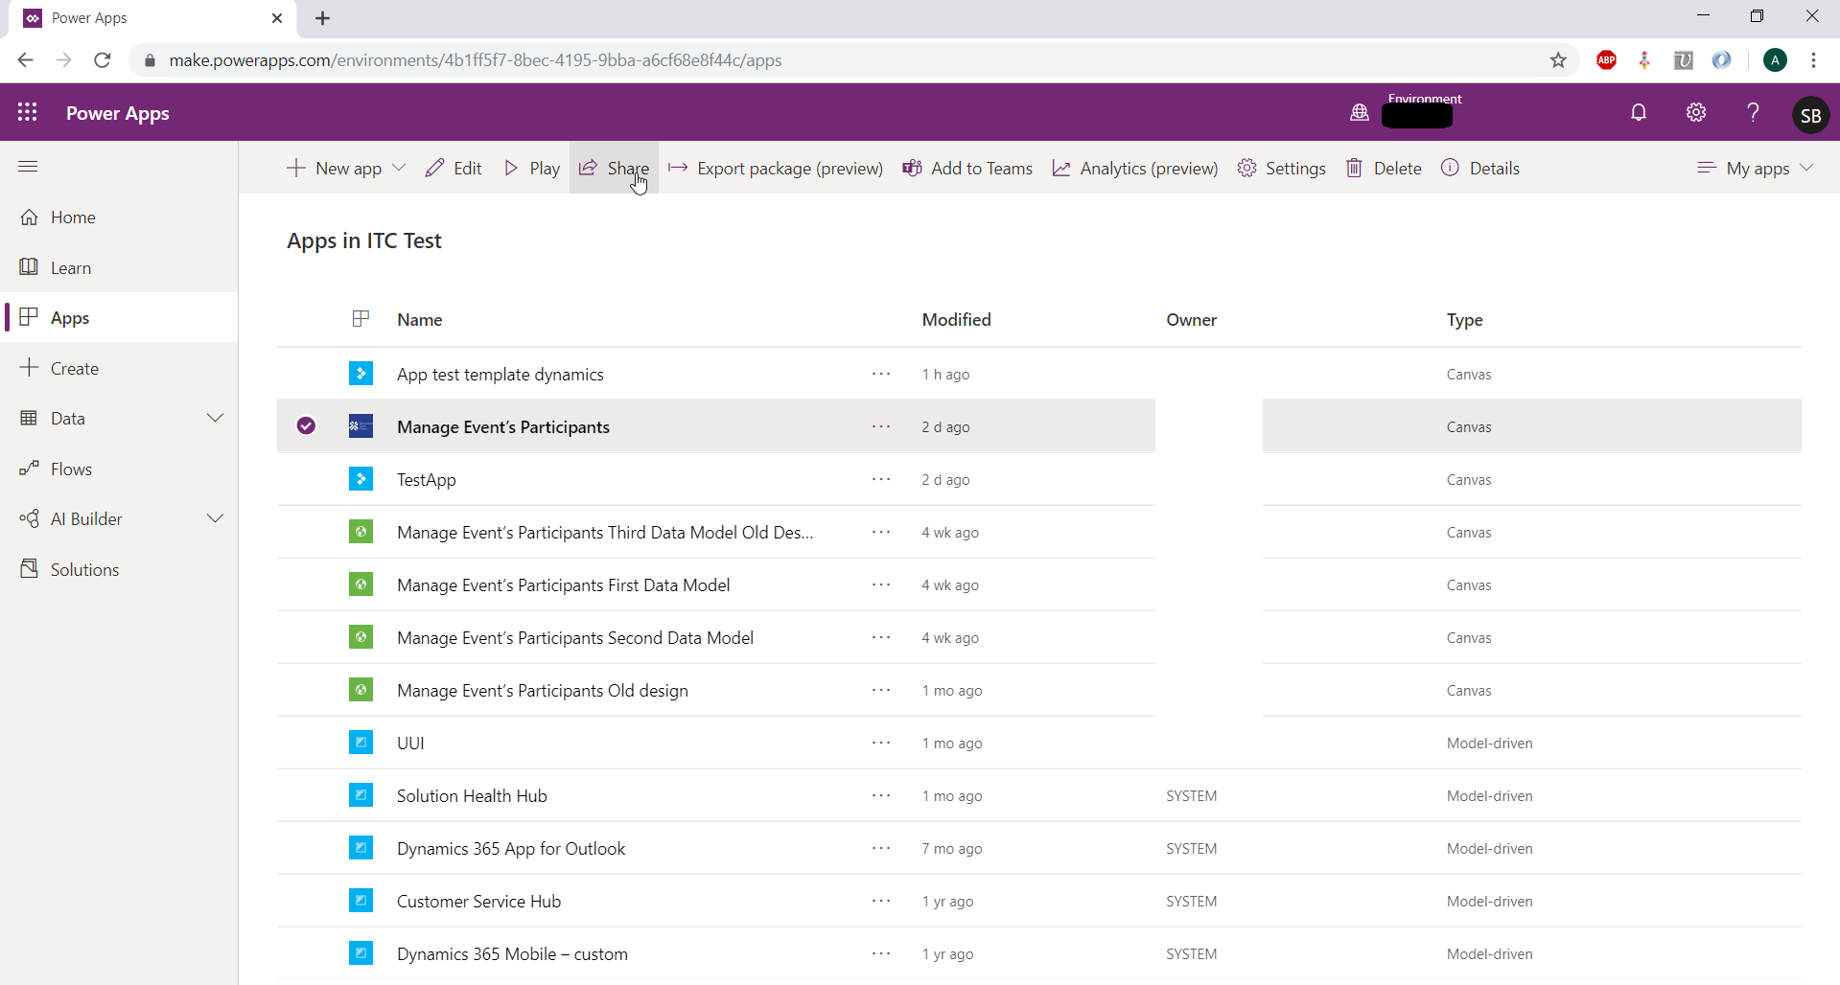This screenshot has width=1840, height=985.
Task: Open notifications bell icon
Action: (x=1639, y=113)
